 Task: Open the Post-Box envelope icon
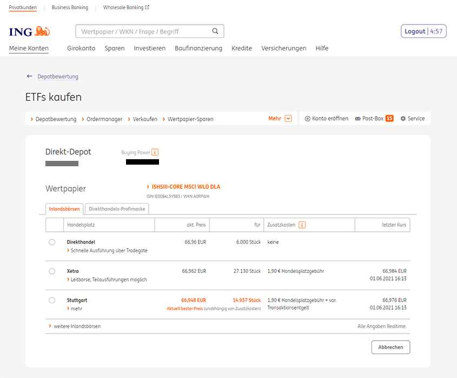coord(357,119)
